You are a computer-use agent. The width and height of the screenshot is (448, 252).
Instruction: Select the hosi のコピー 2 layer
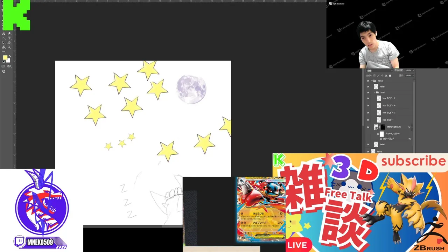pos(389,98)
